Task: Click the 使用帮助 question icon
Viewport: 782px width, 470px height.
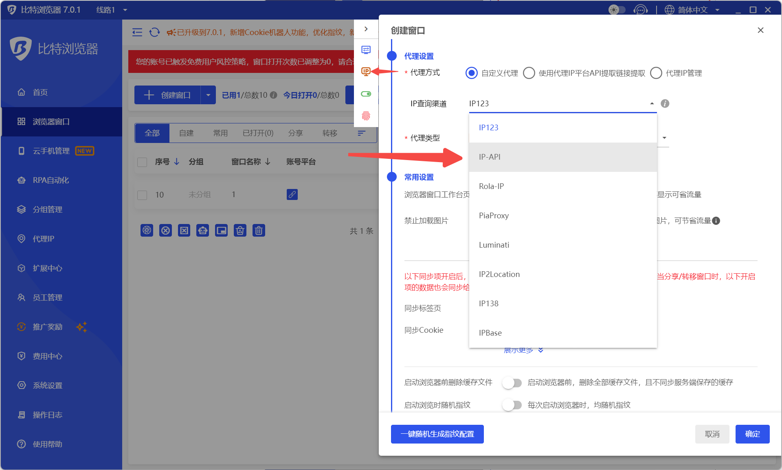Action: coord(22,444)
